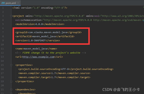The width and height of the screenshot is (144, 94).
Task: Click the FIXME comment line
Action: tap(51, 53)
